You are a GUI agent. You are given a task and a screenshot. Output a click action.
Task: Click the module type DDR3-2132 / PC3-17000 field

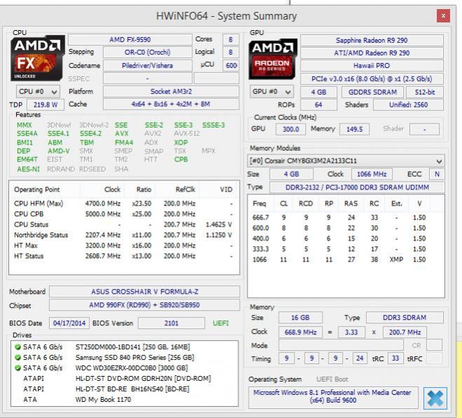357,187
